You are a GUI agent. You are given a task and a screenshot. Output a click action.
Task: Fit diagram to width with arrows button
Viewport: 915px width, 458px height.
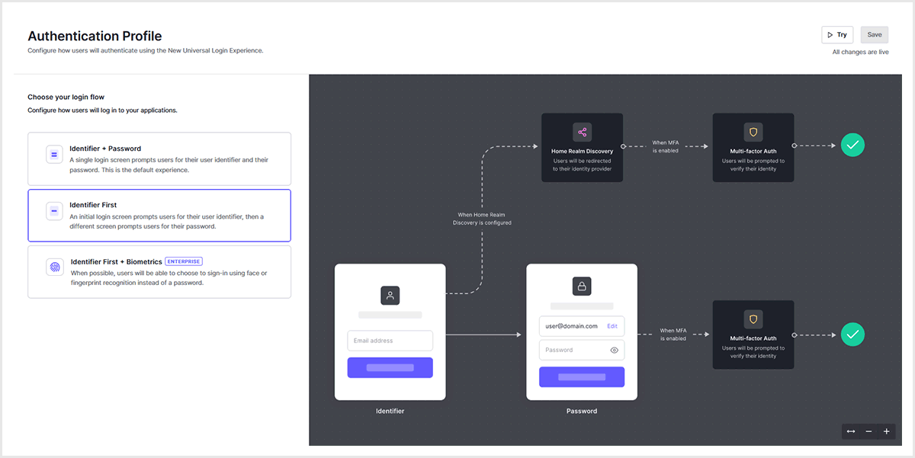click(x=851, y=431)
